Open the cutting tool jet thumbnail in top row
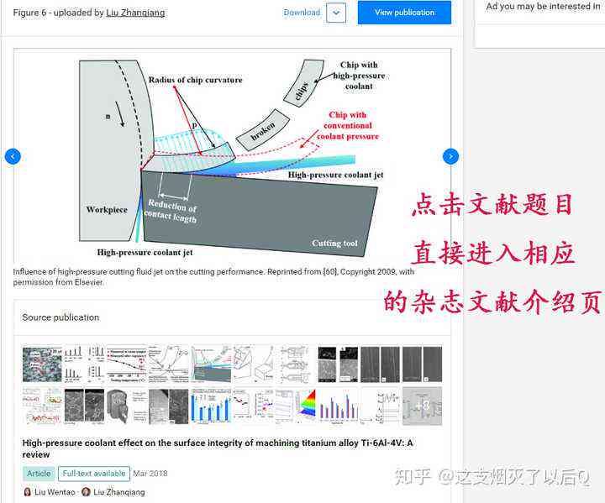The image size is (605, 503). pyautogui.click(x=211, y=364)
